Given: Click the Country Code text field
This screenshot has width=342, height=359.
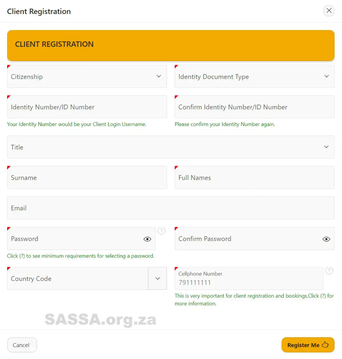Looking at the screenshot, I should pos(78,279).
